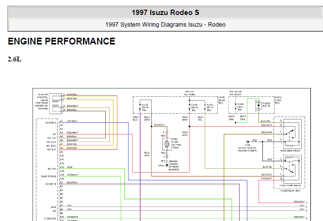Click the A1 GRY/BLU wire label
The image size is (323, 221).
tap(72, 121)
